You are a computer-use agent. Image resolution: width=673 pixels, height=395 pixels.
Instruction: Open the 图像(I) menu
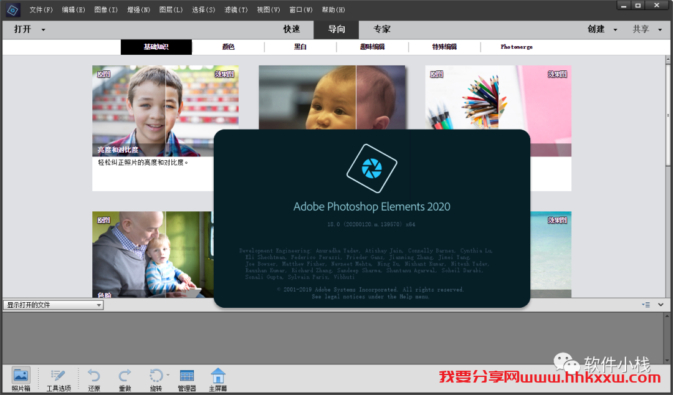click(x=106, y=9)
